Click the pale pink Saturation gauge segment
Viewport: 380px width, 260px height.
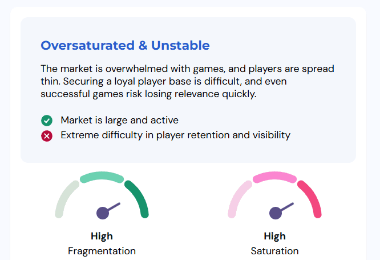(x=238, y=198)
